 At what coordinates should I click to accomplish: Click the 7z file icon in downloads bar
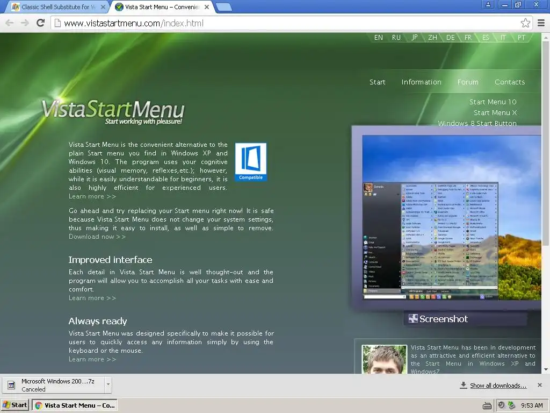12,385
